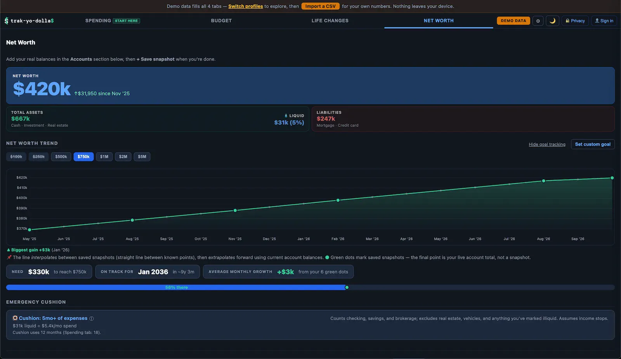
Task: Switch goal to $1M
Action: (x=104, y=157)
